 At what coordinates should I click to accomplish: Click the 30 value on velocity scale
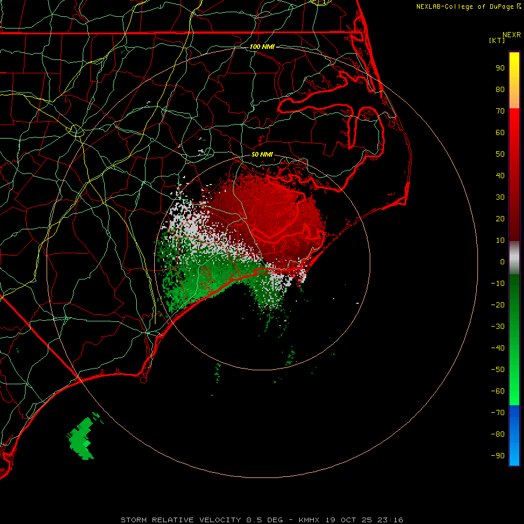[500, 197]
